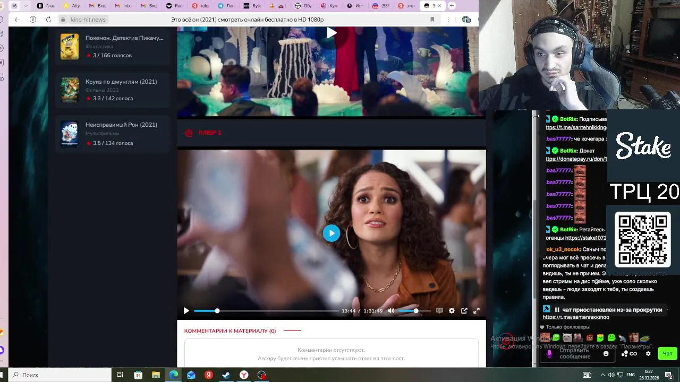The width and height of the screenshot is (680, 382).
Task: Open the t.me/santehnikkinge link in chat
Action: point(576,128)
